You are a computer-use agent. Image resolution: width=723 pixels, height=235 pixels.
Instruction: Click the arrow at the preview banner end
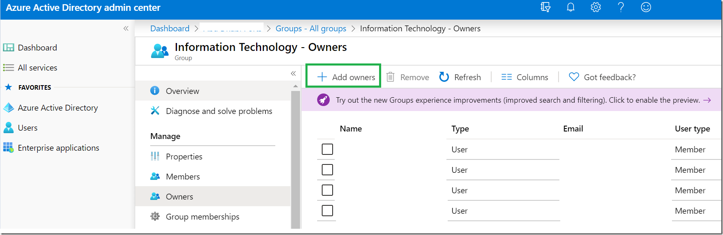(x=707, y=100)
